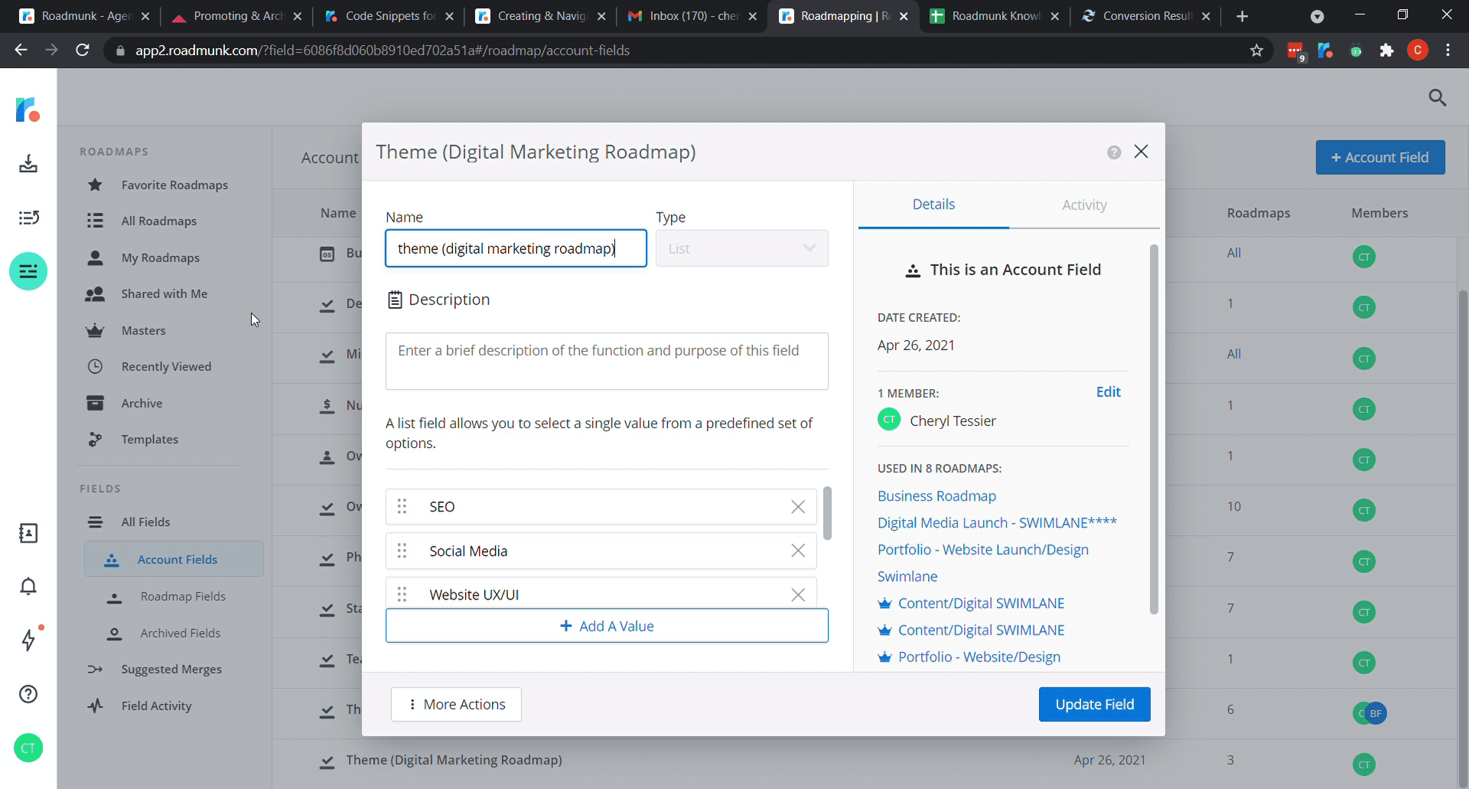Click into the Description text area

point(607,361)
